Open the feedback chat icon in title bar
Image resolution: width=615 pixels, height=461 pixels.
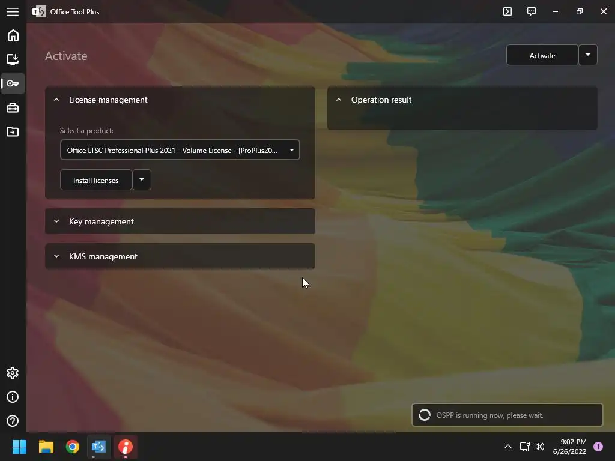pyautogui.click(x=532, y=11)
